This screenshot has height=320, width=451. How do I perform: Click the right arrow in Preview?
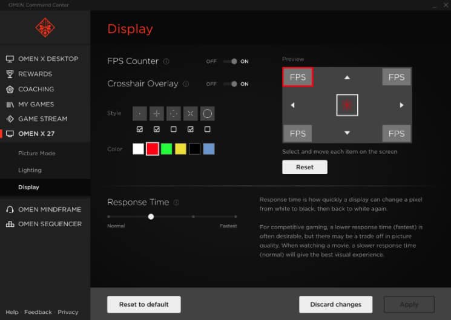pos(401,105)
